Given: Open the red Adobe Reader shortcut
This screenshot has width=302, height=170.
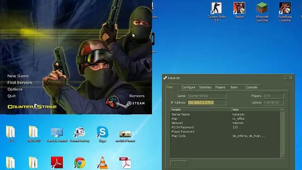Looking at the screenshot, I should (57, 162).
